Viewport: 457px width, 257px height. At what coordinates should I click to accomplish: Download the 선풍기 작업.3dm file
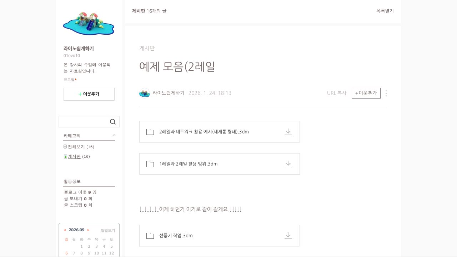click(x=288, y=236)
